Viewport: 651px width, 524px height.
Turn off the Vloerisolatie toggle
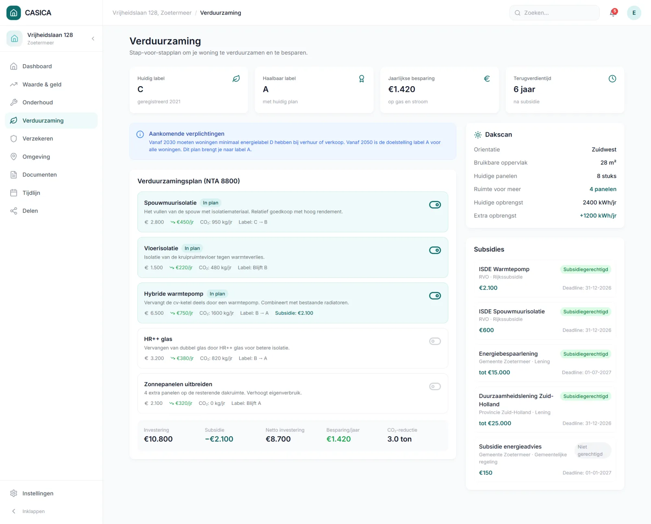pos(435,250)
